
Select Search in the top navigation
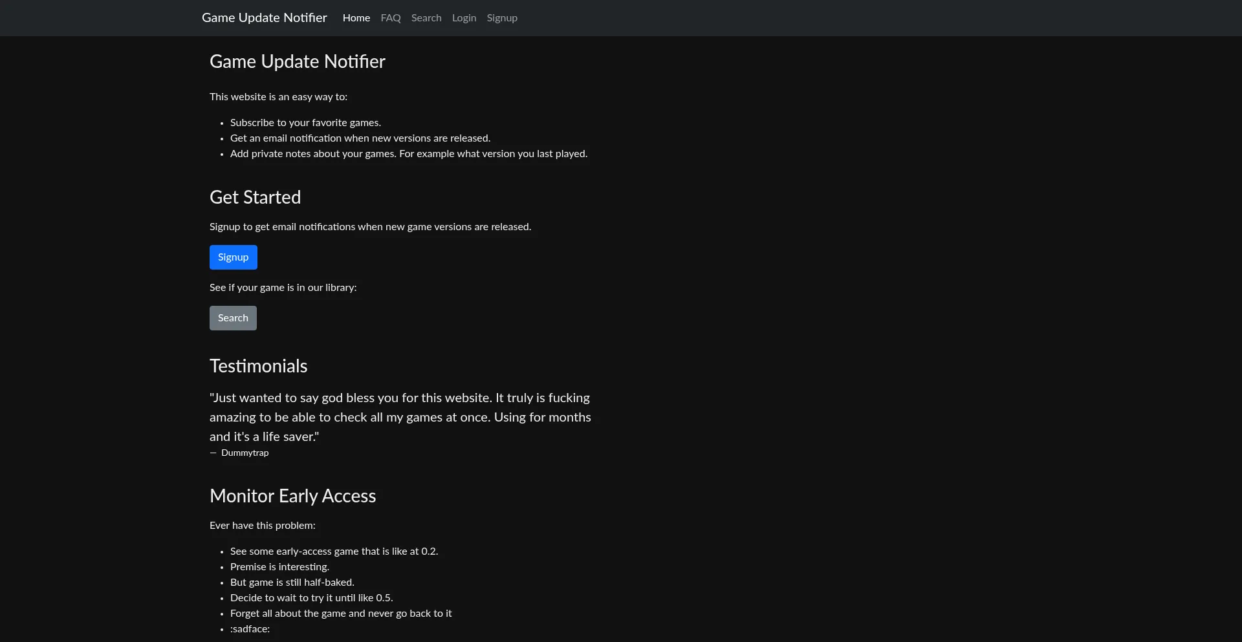click(x=426, y=18)
